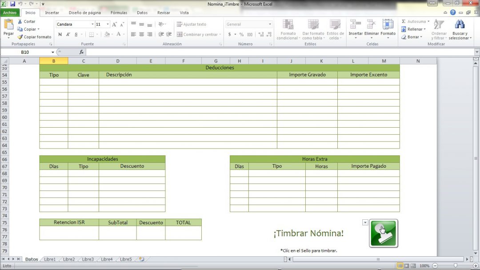Toggle italic (K) formatting
The height and width of the screenshot is (270, 480).
tap(68, 34)
